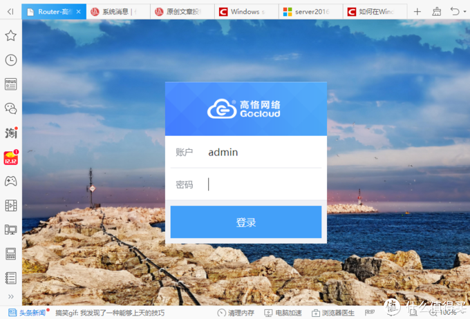The width and height of the screenshot is (470, 319).
Task: Open 头条新闻 in the status bar
Action: [x=28, y=313]
